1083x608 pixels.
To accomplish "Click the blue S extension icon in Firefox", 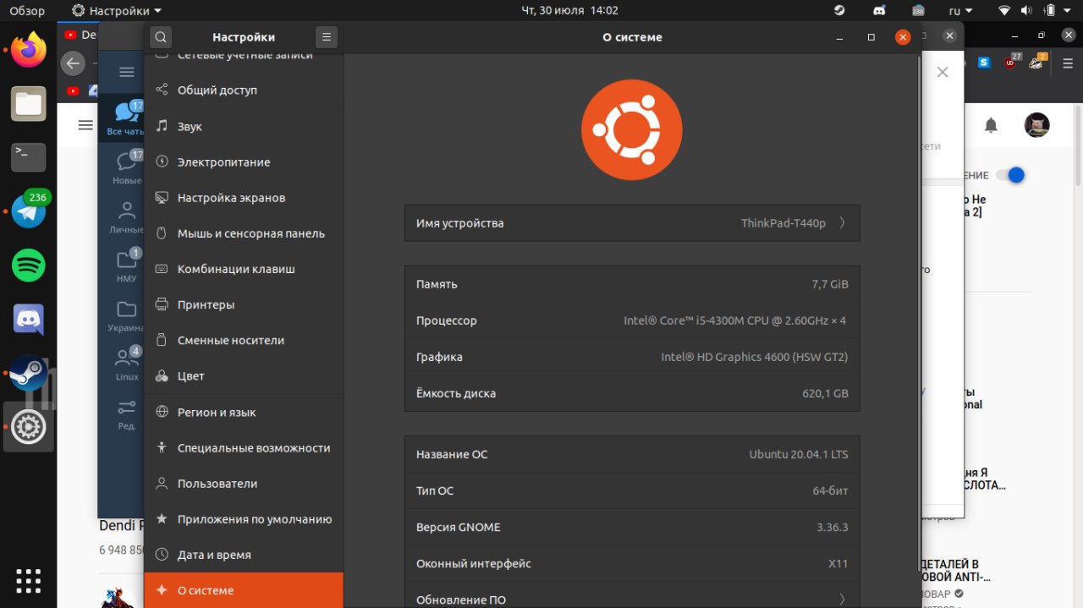I will [984, 62].
